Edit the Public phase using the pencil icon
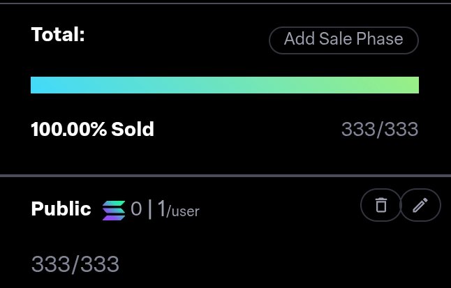The width and height of the screenshot is (451, 288). 420,205
